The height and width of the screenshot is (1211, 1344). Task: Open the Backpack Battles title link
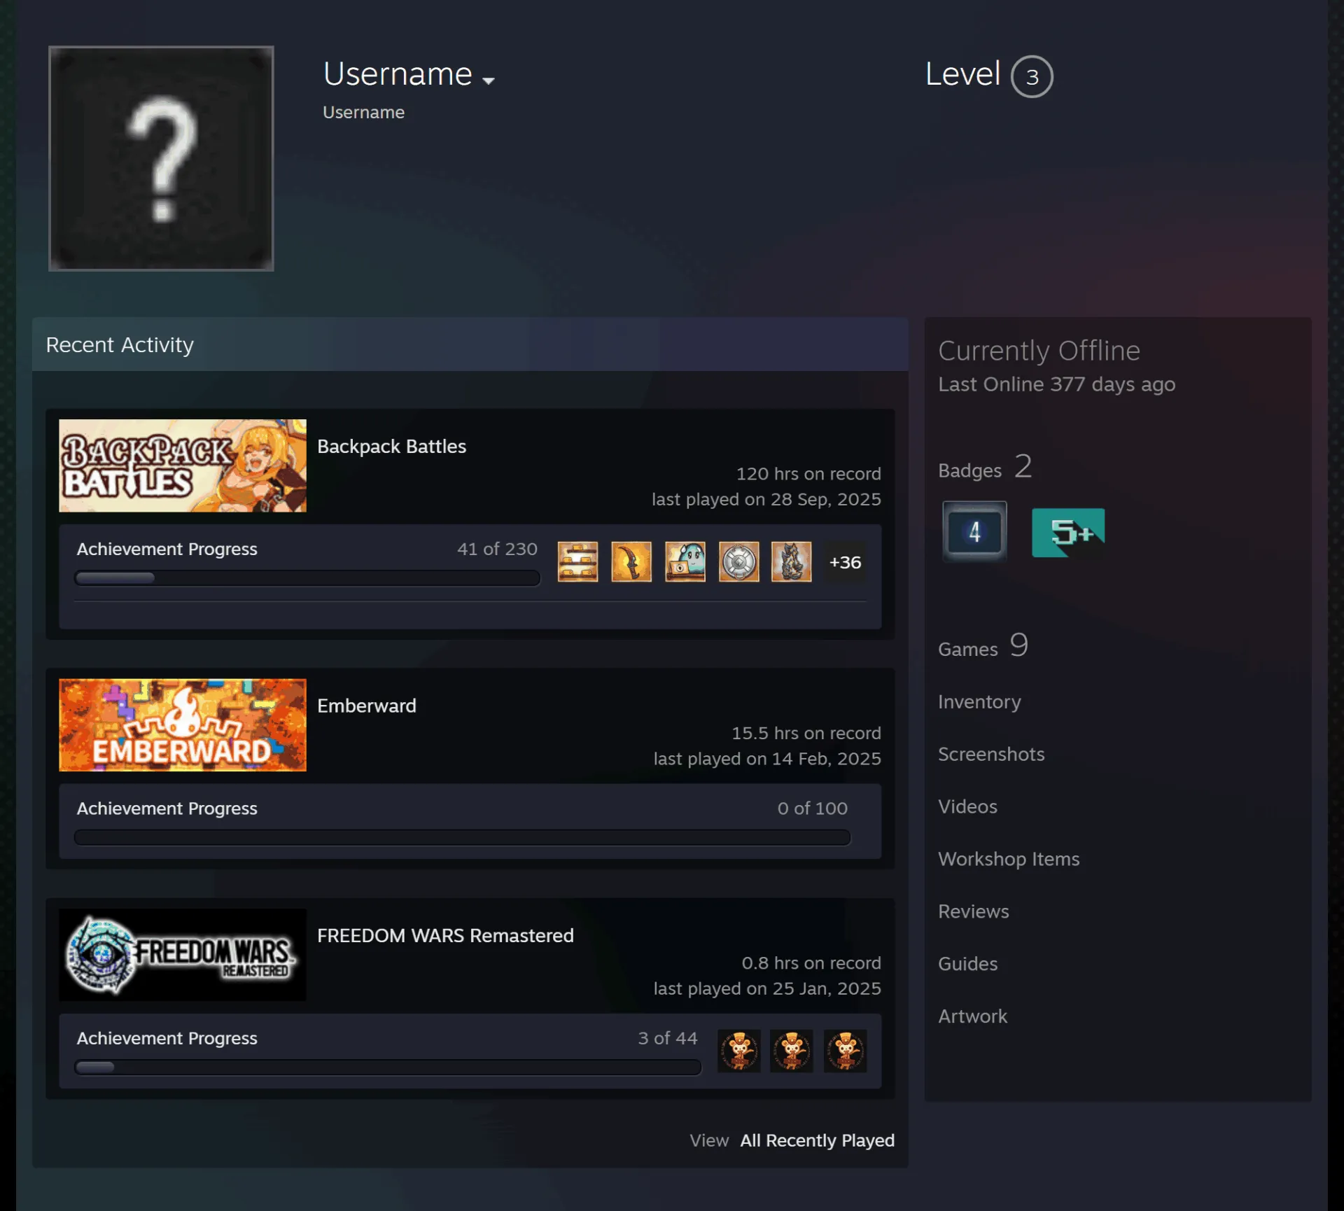pyautogui.click(x=391, y=446)
